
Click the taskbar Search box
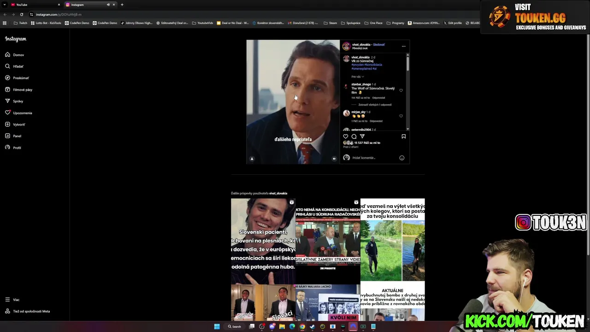pyautogui.click(x=234, y=326)
